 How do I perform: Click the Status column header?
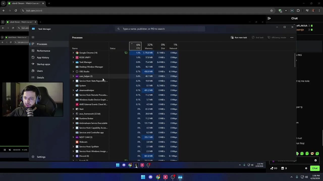point(113,48)
